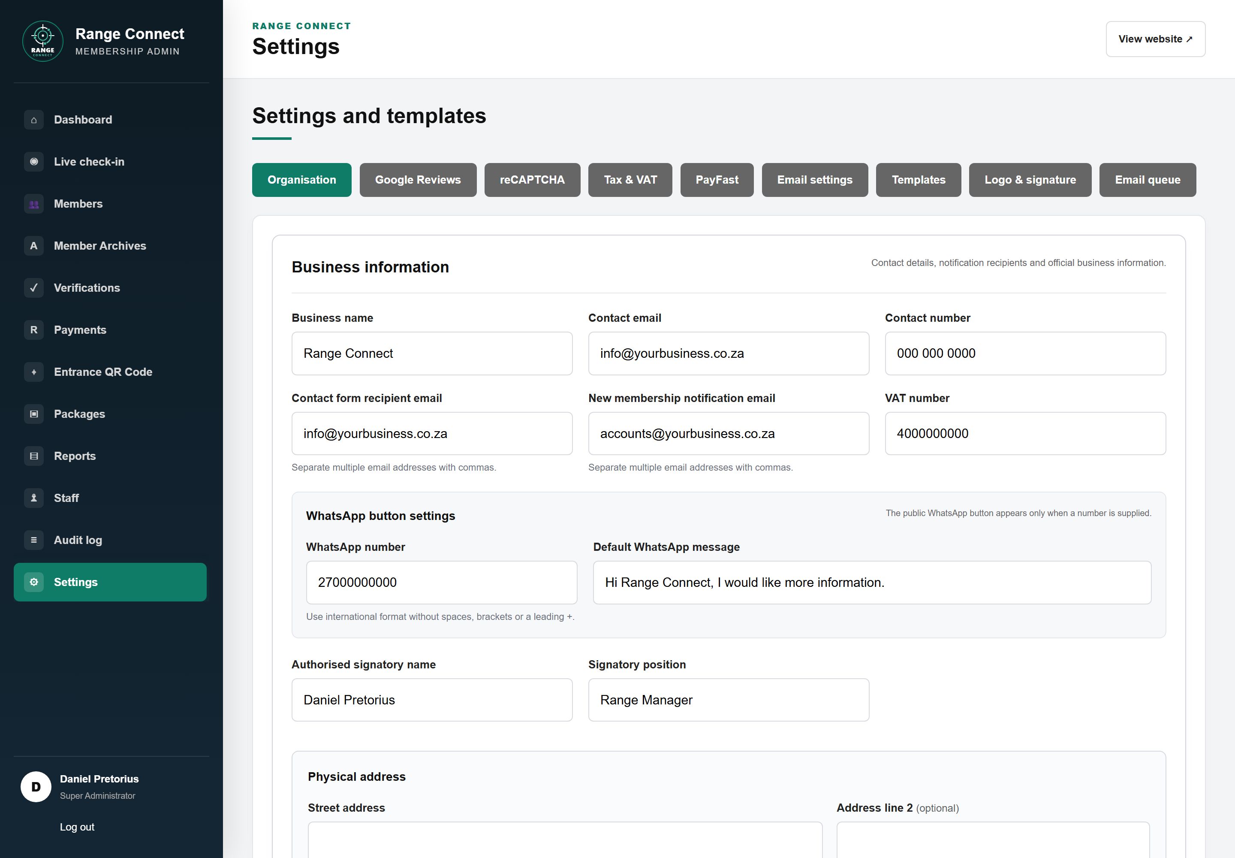Image resolution: width=1235 pixels, height=858 pixels.
Task: Open the Email queue tab
Action: (x=1148, y=180)
